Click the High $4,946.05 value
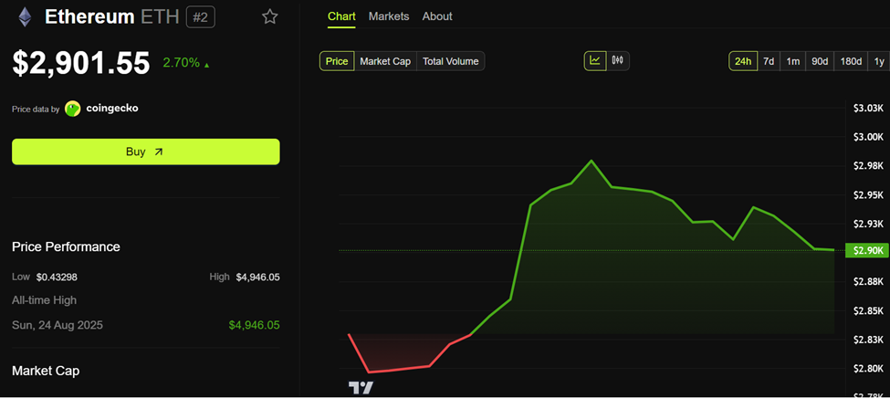Screen dimensions: 890x398 (257, 278)
